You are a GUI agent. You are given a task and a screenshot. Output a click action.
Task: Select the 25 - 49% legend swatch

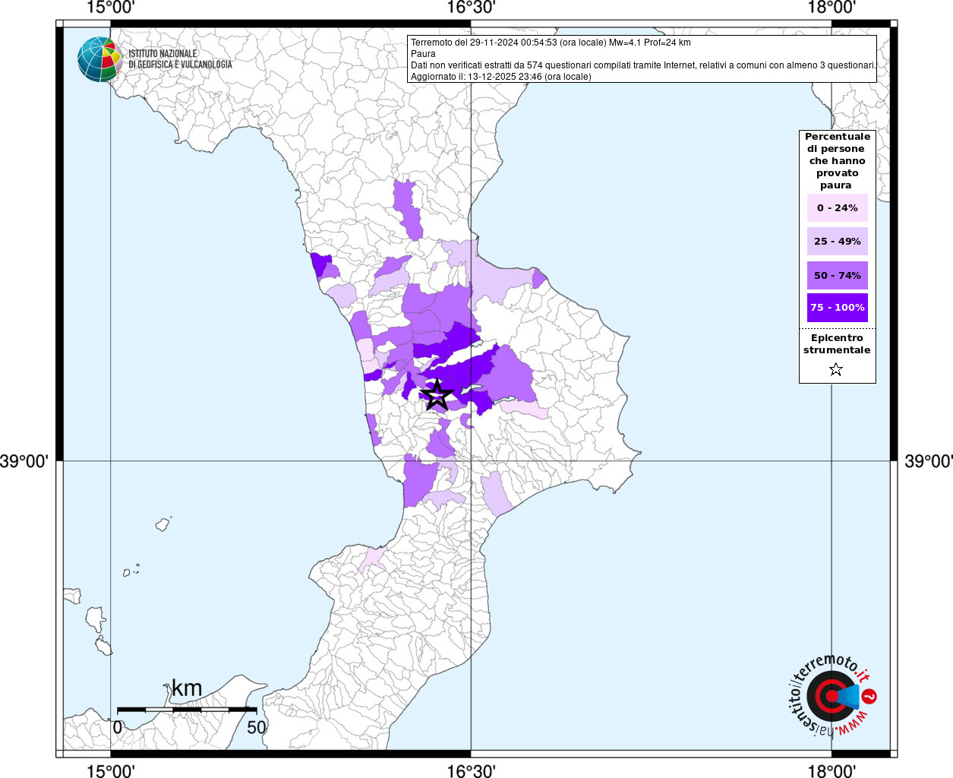(x=837, y=242)
